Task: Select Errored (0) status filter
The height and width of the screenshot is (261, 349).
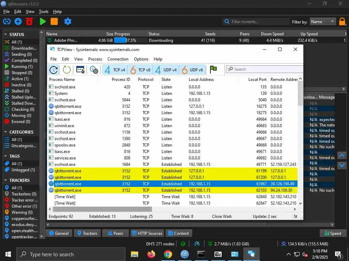Action: (21, 121)
